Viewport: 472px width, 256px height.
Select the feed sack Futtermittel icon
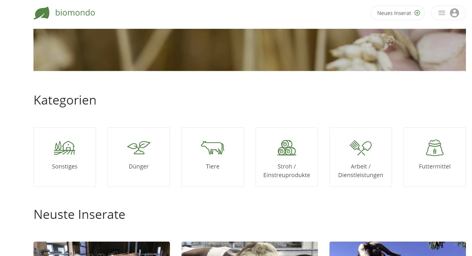tap(435, 148)
